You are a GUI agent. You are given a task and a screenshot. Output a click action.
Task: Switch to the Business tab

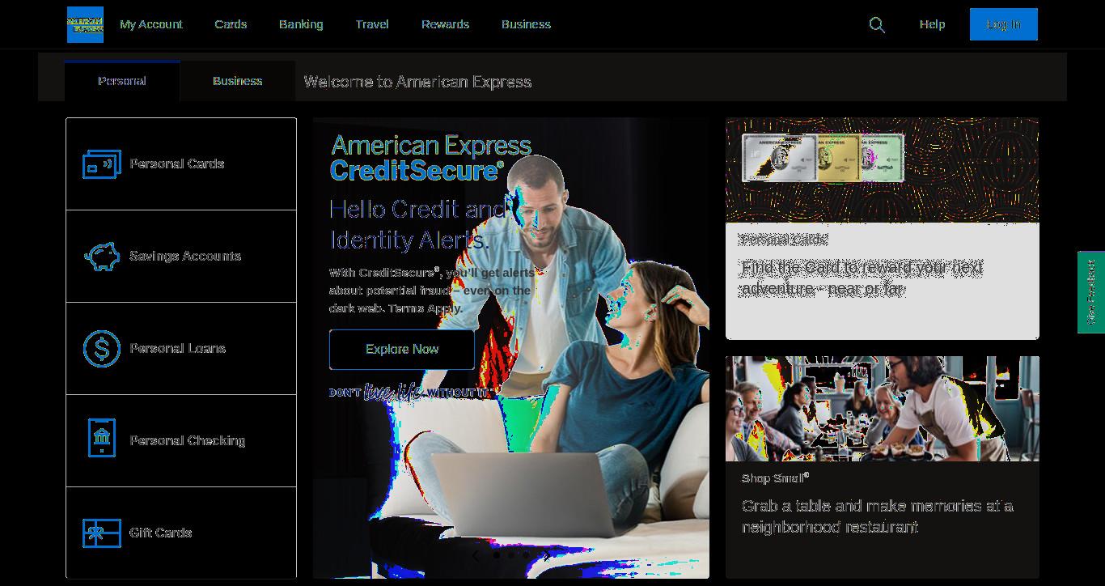[237, 81]
